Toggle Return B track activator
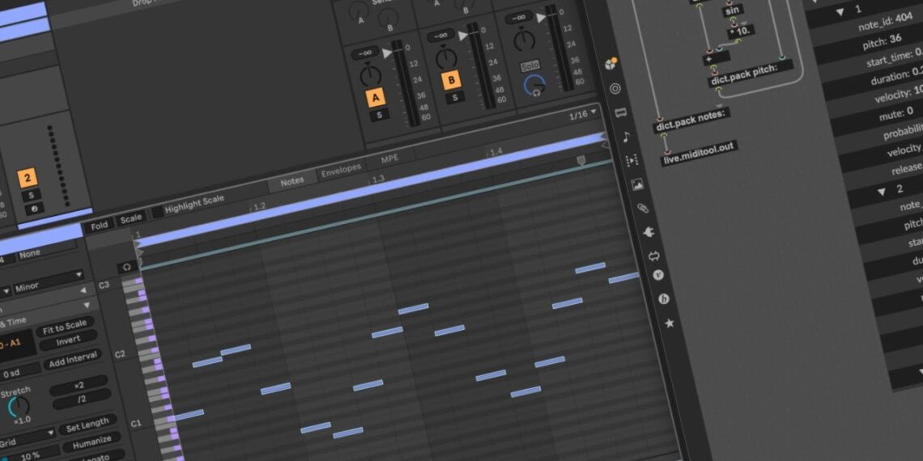 452,79
